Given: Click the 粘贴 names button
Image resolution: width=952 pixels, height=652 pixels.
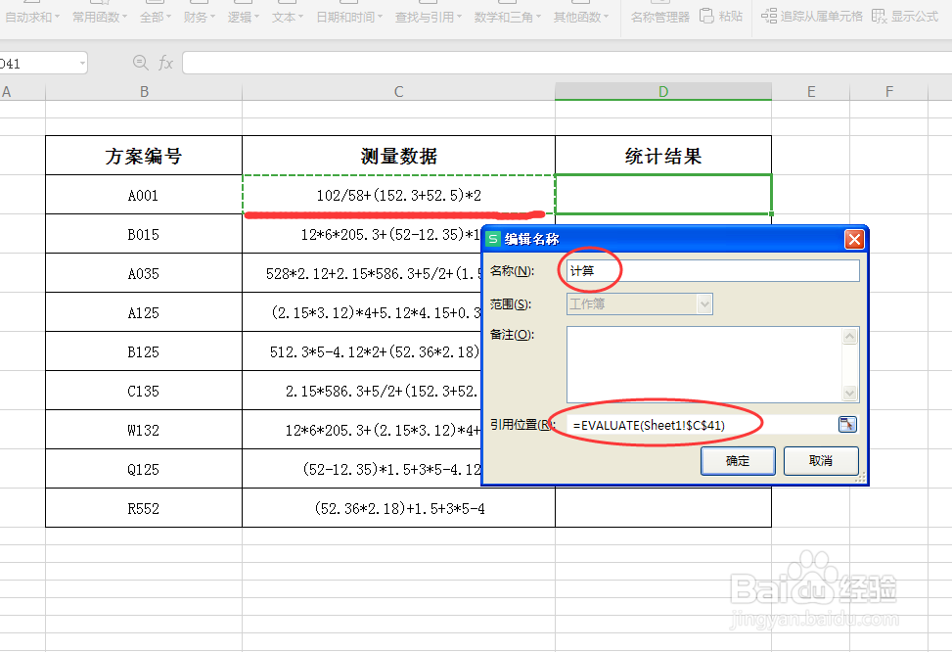Looking at the screenshot, I should pyautogui.click(x=721, y=17).
